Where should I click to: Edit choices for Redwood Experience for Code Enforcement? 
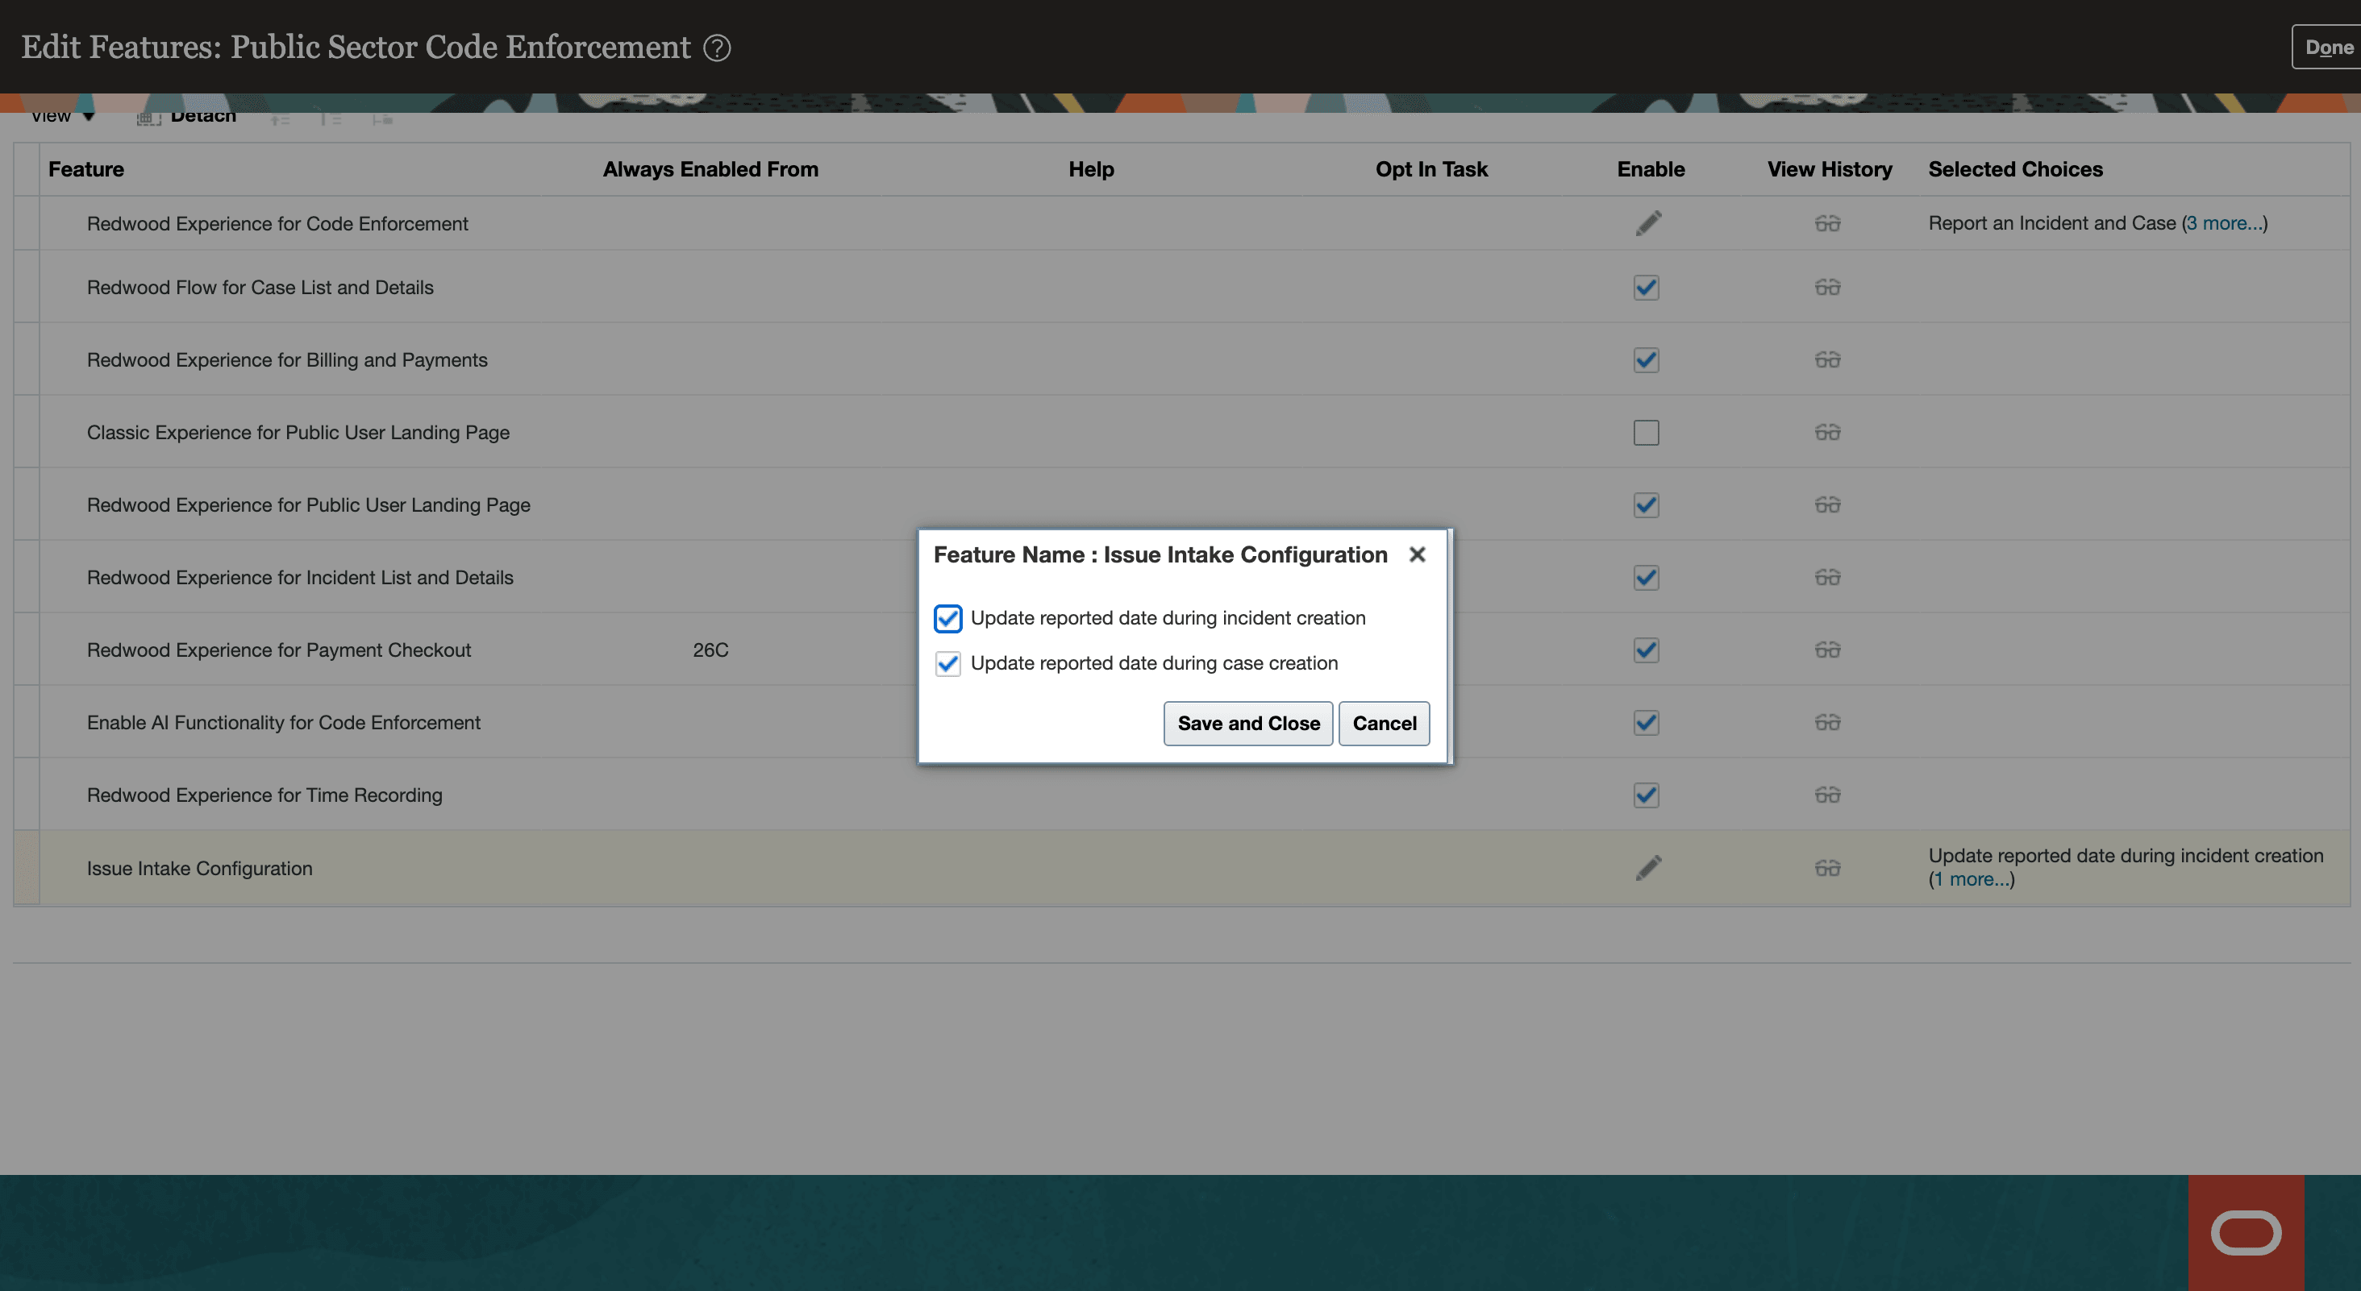[x=1647, y=222]
